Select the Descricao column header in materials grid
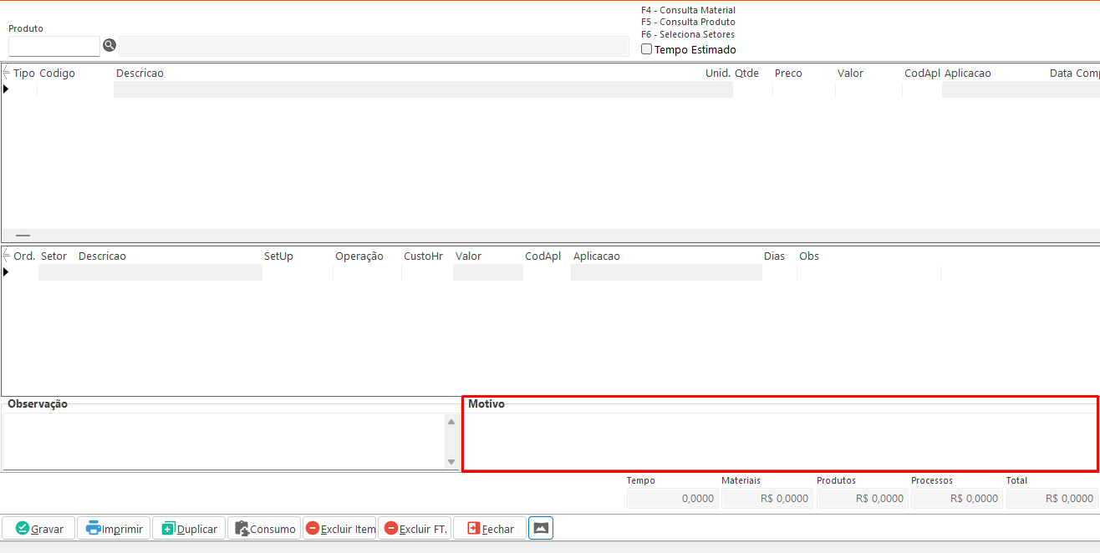Viewport: 1100px width, 553px height. pyautogui.click(x=140, y=74)
